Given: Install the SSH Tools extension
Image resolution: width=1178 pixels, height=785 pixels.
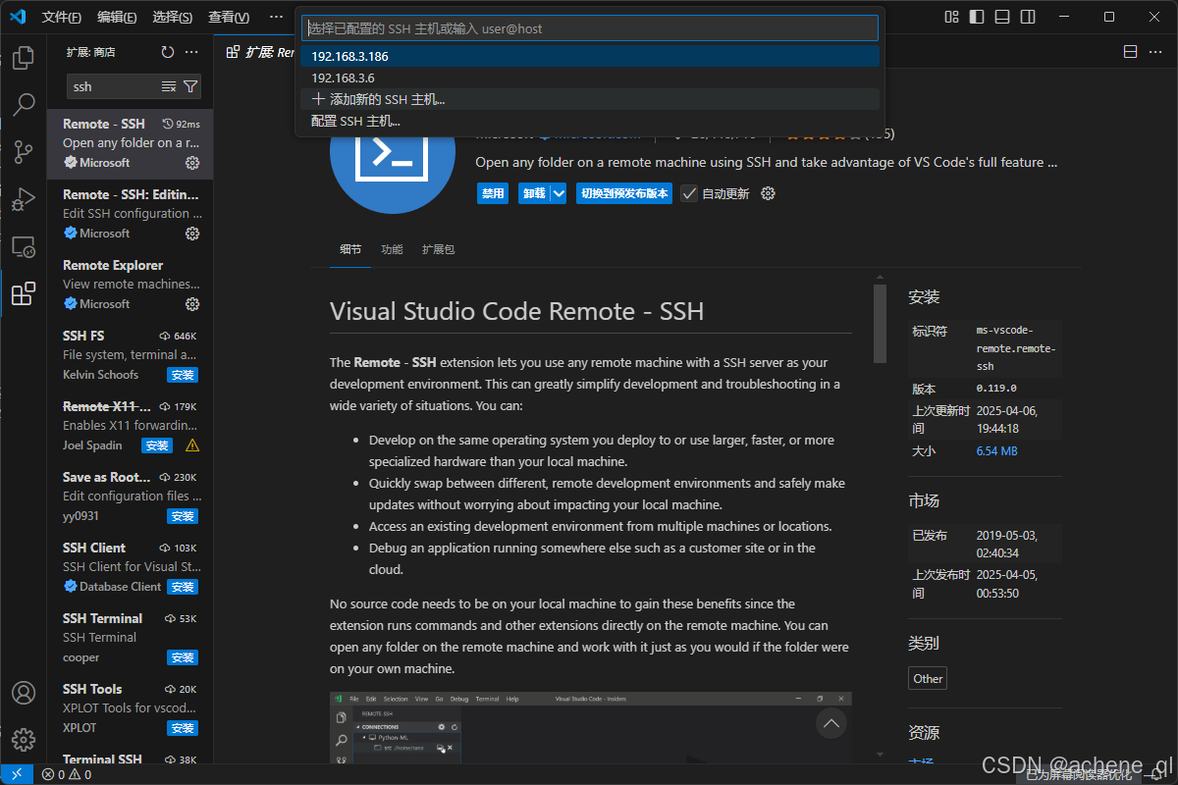Looking at the screenshot, I should click(183, 728).
